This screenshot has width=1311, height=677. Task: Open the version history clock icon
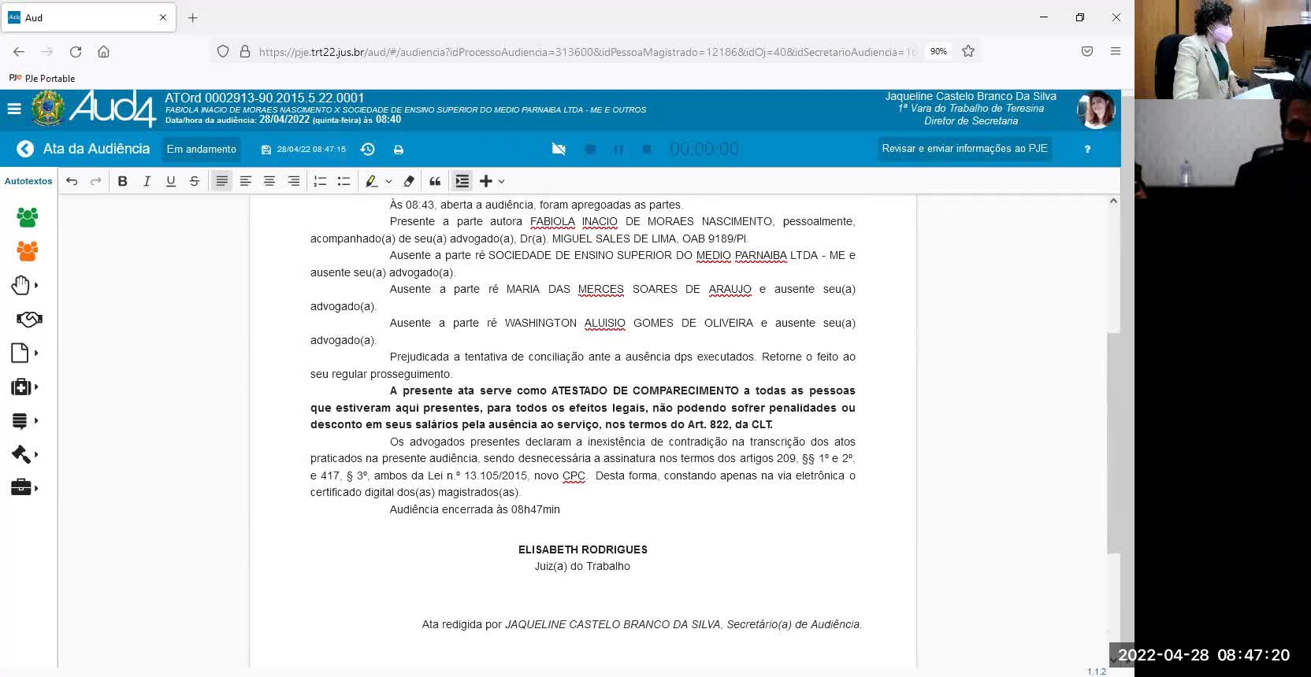click(x=367, y=149)
